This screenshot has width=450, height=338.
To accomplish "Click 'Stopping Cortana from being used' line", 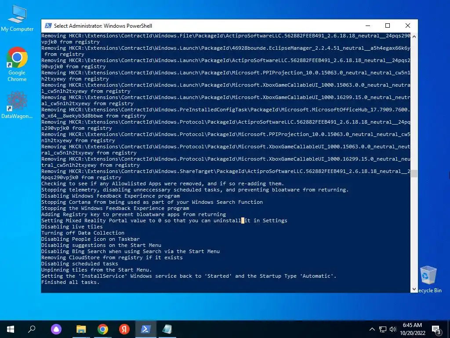I will click(x=152, y=202).
